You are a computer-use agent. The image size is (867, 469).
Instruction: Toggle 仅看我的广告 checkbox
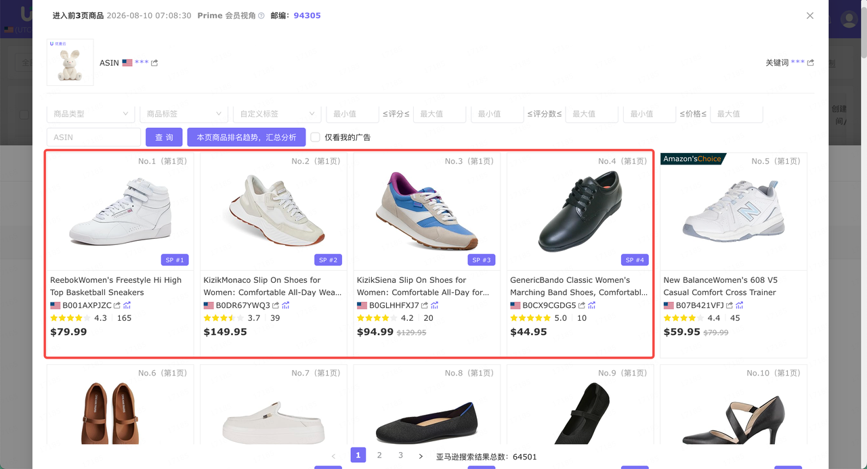(315, 137)
